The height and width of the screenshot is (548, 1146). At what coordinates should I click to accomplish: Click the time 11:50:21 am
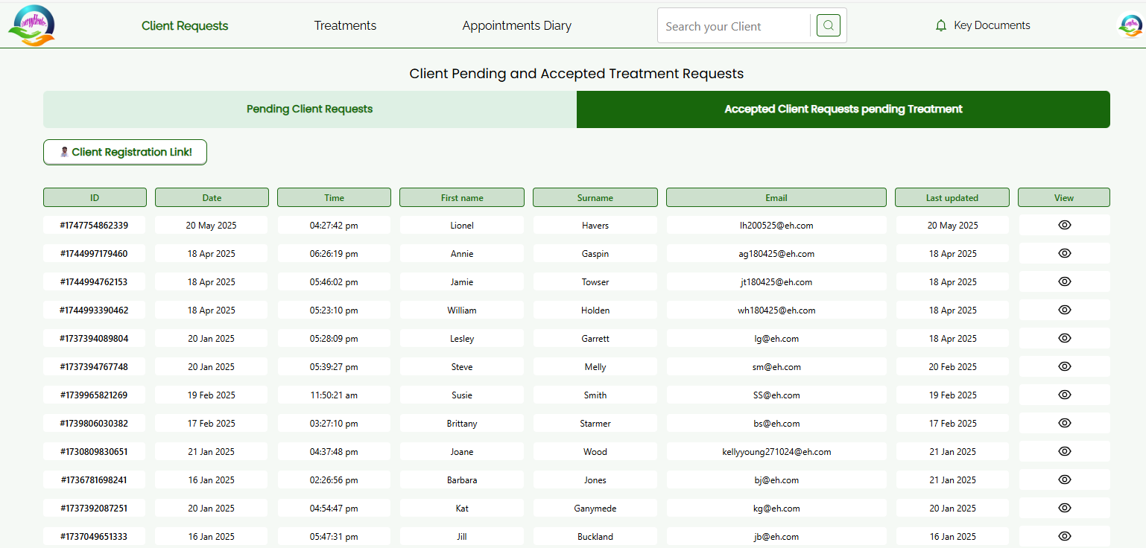pos(334,395)
